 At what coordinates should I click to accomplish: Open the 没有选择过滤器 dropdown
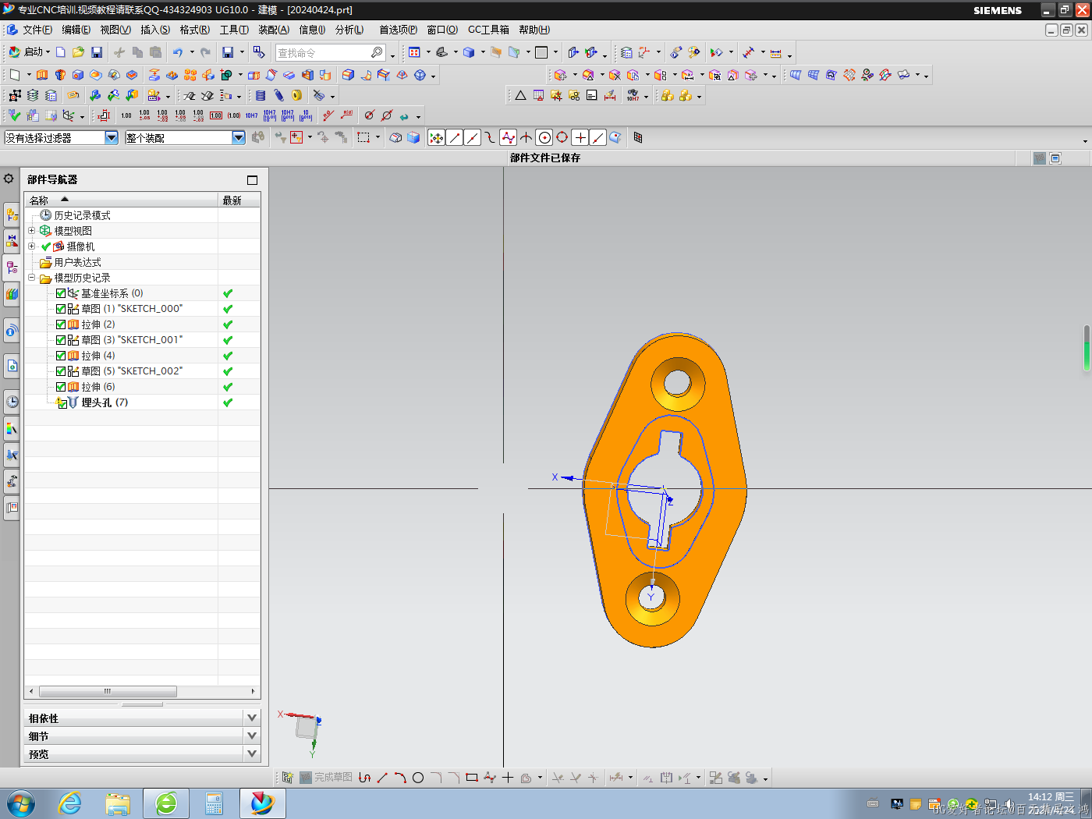tap(112, 137)
